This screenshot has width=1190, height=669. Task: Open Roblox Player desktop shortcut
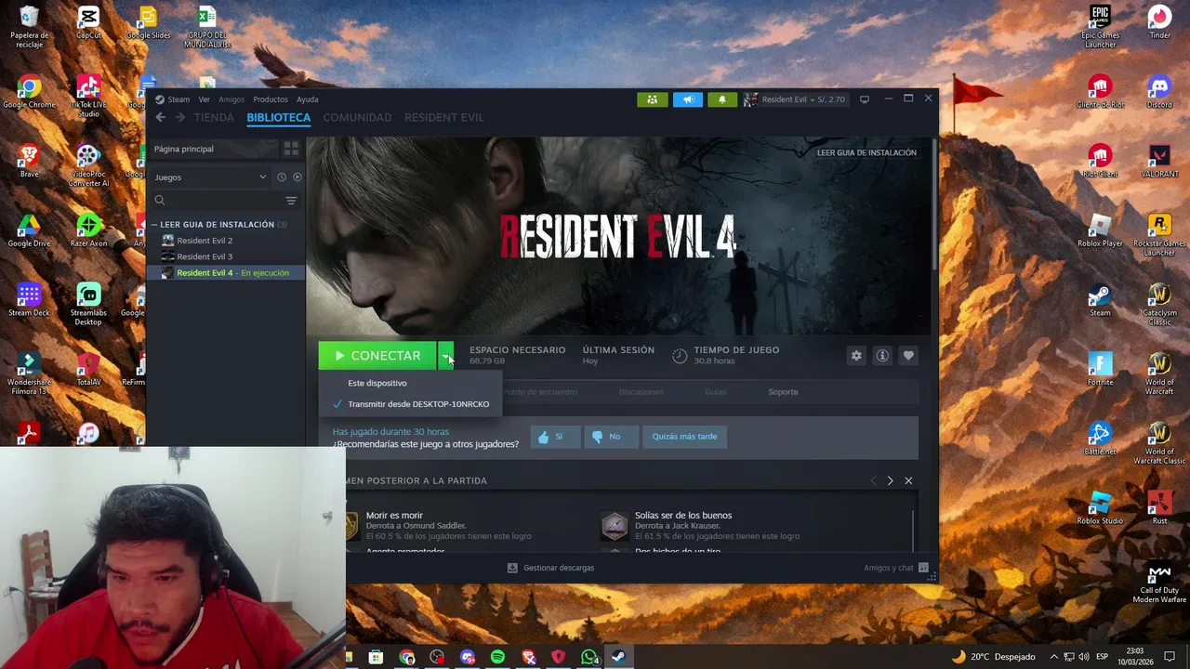point(1100,230)
